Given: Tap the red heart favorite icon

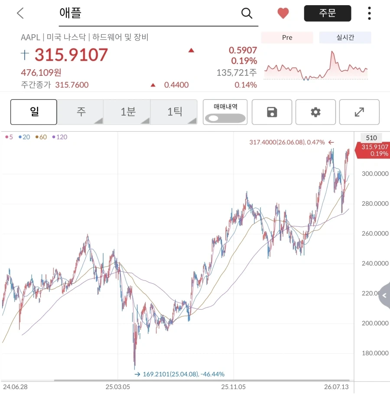Looking at the screenshot, I should [283, 13].
